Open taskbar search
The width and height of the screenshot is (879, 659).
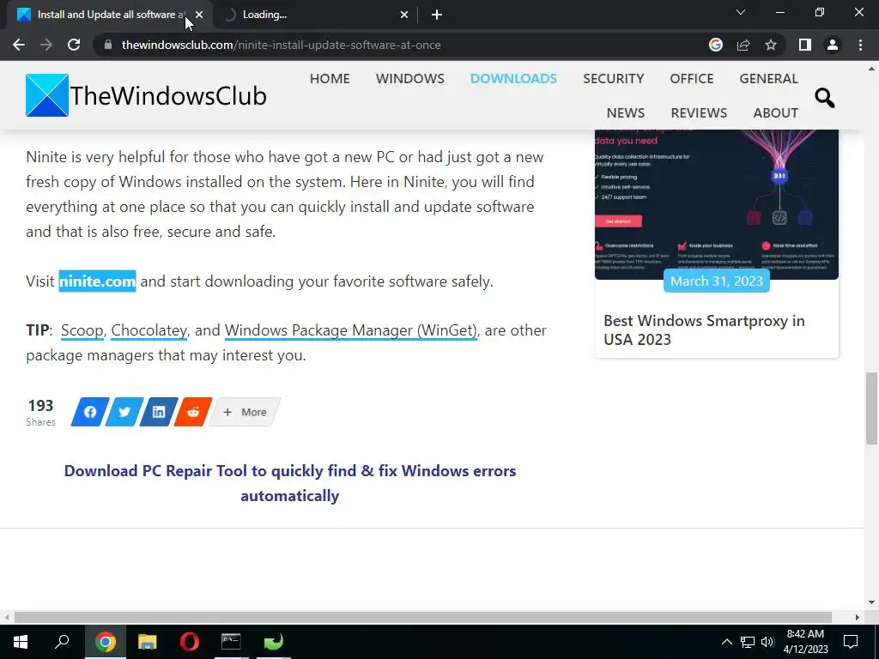tap(62, 642)
